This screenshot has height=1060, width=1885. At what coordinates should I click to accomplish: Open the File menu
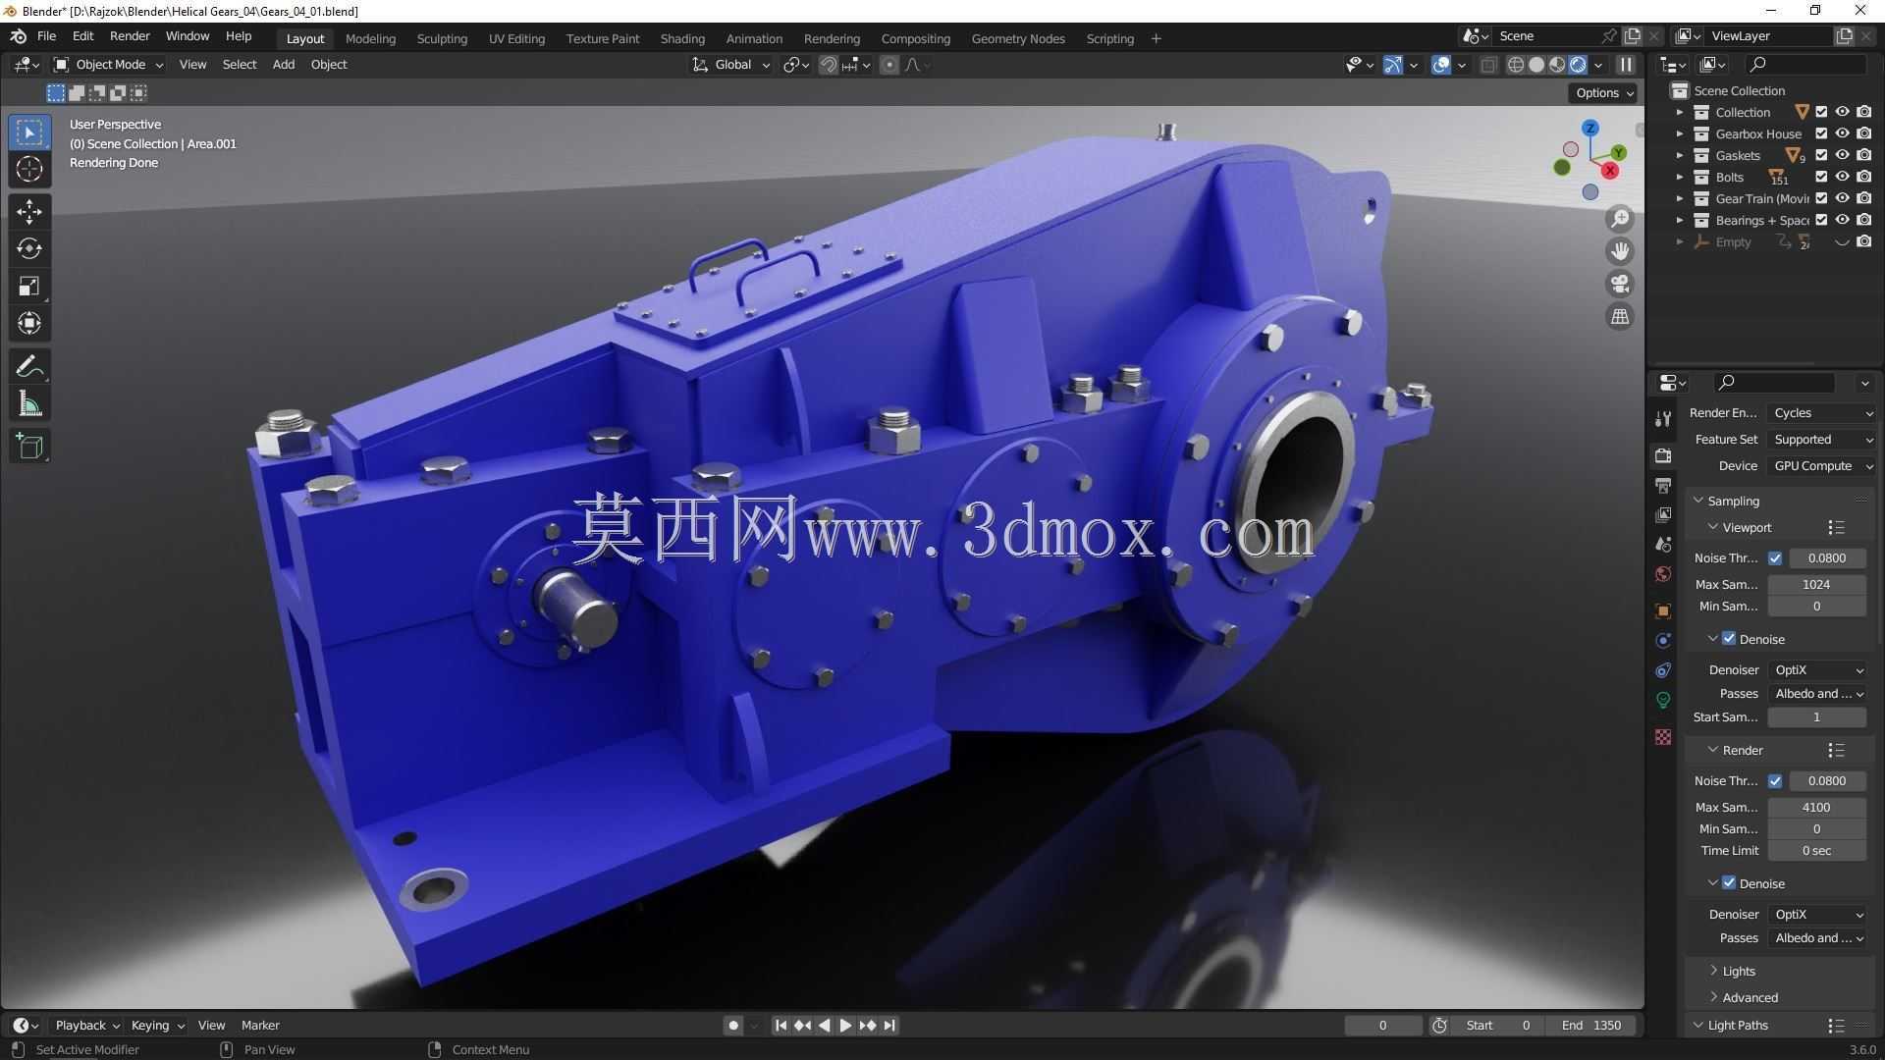(x=46, y=36)
